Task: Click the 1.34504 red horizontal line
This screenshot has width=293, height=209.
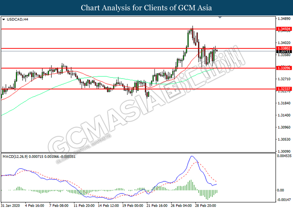Action: [138, 29]
